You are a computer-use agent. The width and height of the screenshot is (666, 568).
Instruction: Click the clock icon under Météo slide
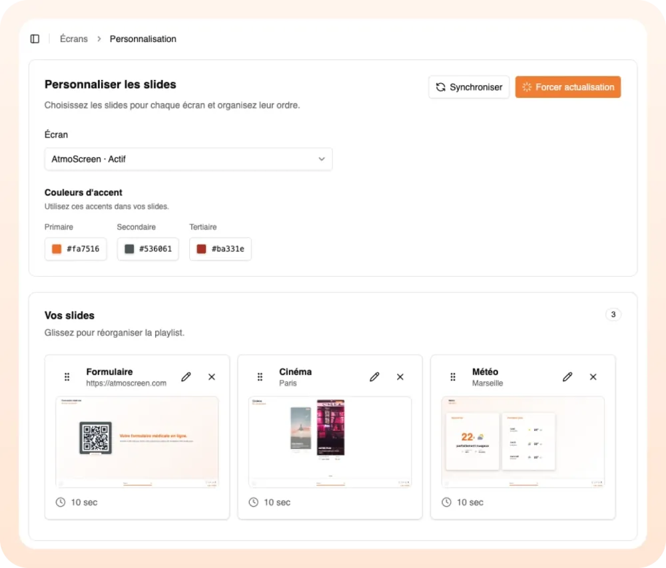(446, 502)
